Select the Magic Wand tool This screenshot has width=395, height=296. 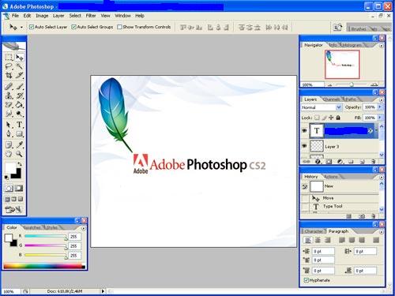tap(19, 66)
